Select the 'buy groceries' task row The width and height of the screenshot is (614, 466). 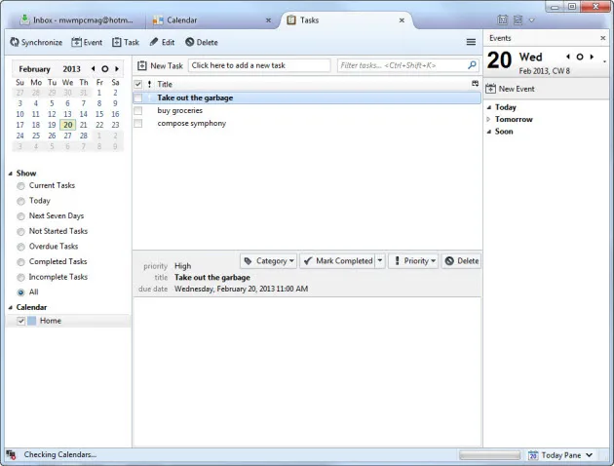pyautogui.click(x=307, y=111)
